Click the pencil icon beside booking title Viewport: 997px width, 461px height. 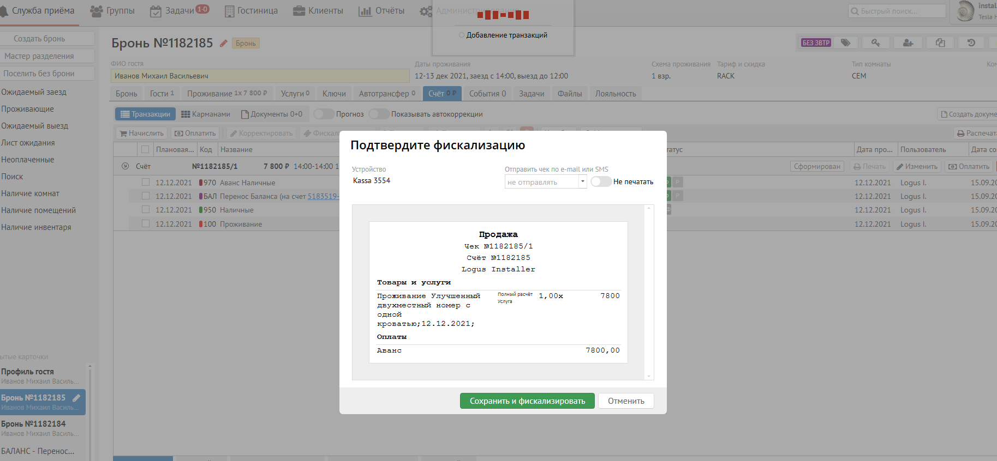[223, 43]
